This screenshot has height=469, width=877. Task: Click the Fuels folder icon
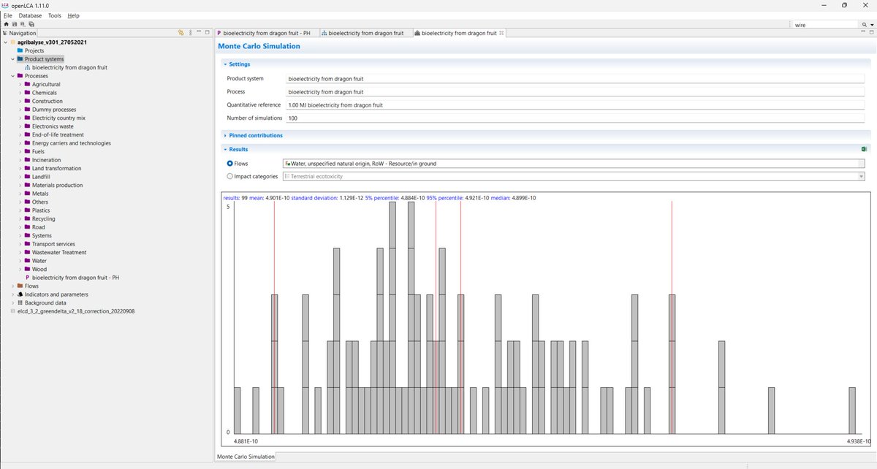click(x=28, y=151)
